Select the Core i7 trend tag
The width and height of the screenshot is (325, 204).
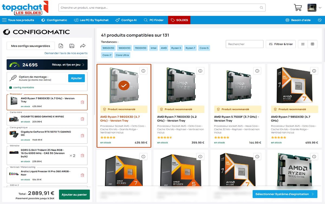pyautogui.click(x=107, y=55)
